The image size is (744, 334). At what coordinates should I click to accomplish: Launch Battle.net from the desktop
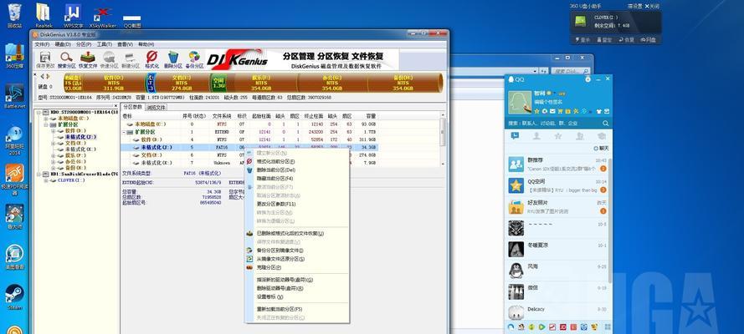[14, 96]
